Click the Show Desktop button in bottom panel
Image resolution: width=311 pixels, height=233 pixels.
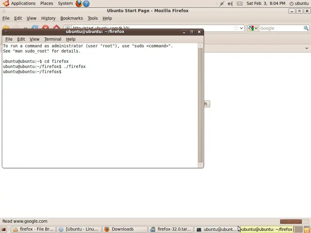4,229
